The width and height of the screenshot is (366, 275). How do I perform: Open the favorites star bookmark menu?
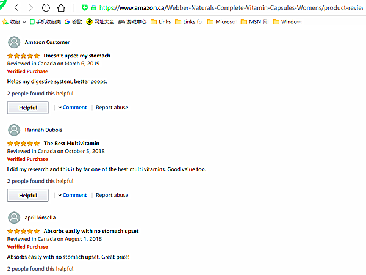click(5, 21)
